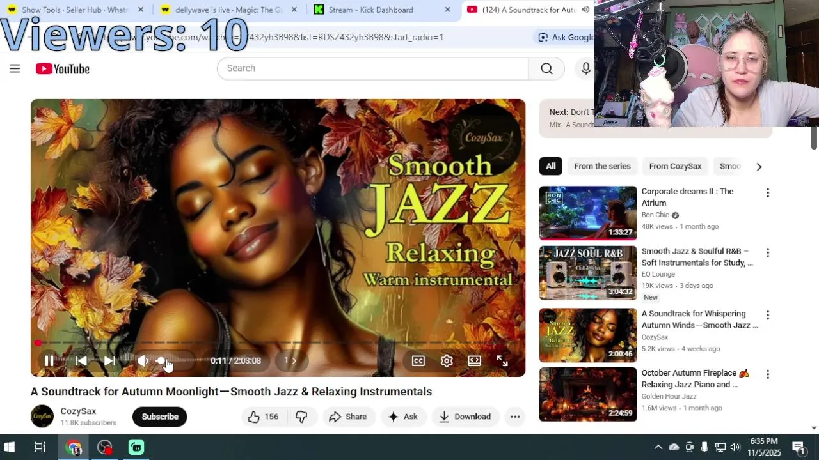Image resolution: width=819 pixels, height=460 pixels.
Task: Click the Ask button
Action: point(403,417)
